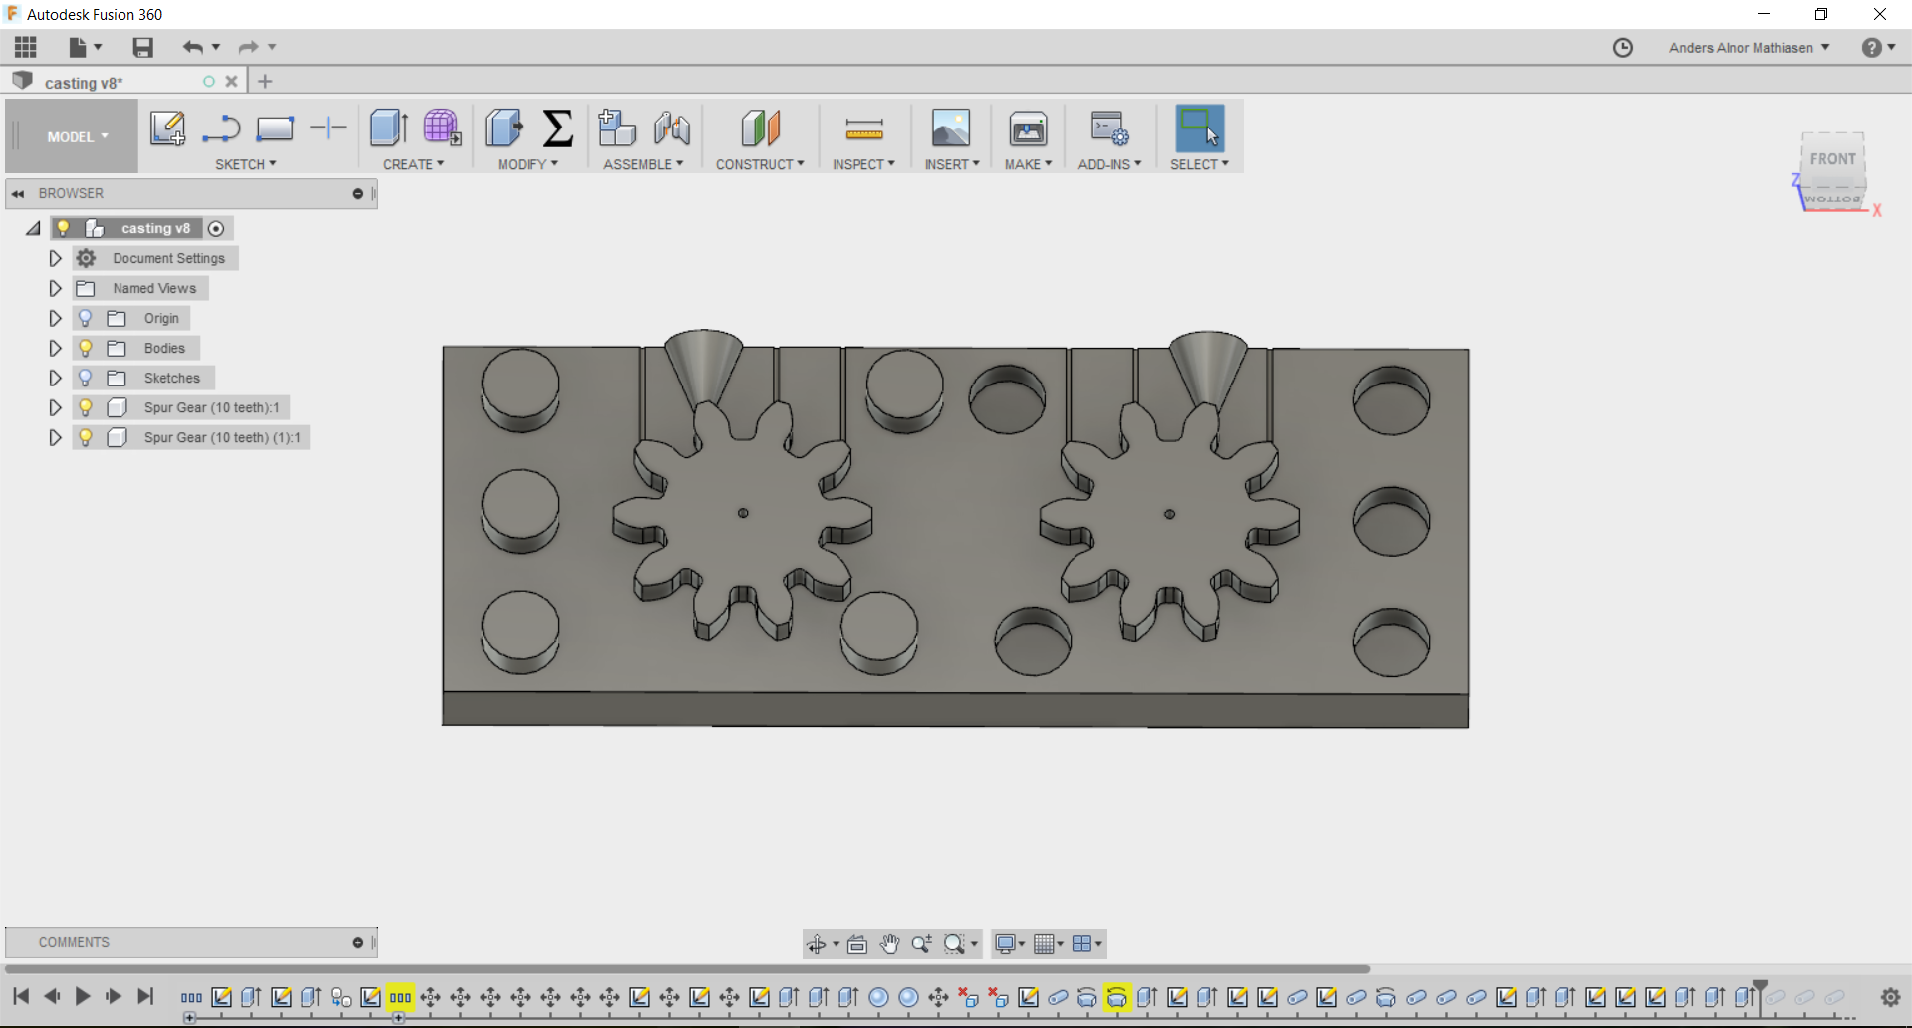The height and width of the screenshot is (1028, 1912).
Task: Click the Offset Plane construct icon
Action: (761, 128)
